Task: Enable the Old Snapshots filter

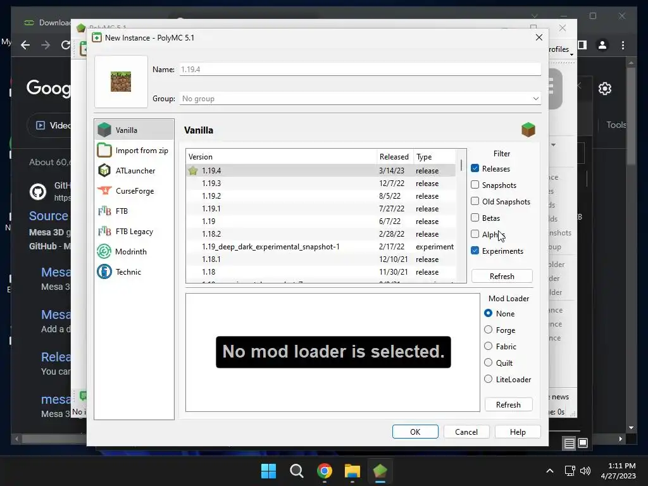Action: coord(475,201)
